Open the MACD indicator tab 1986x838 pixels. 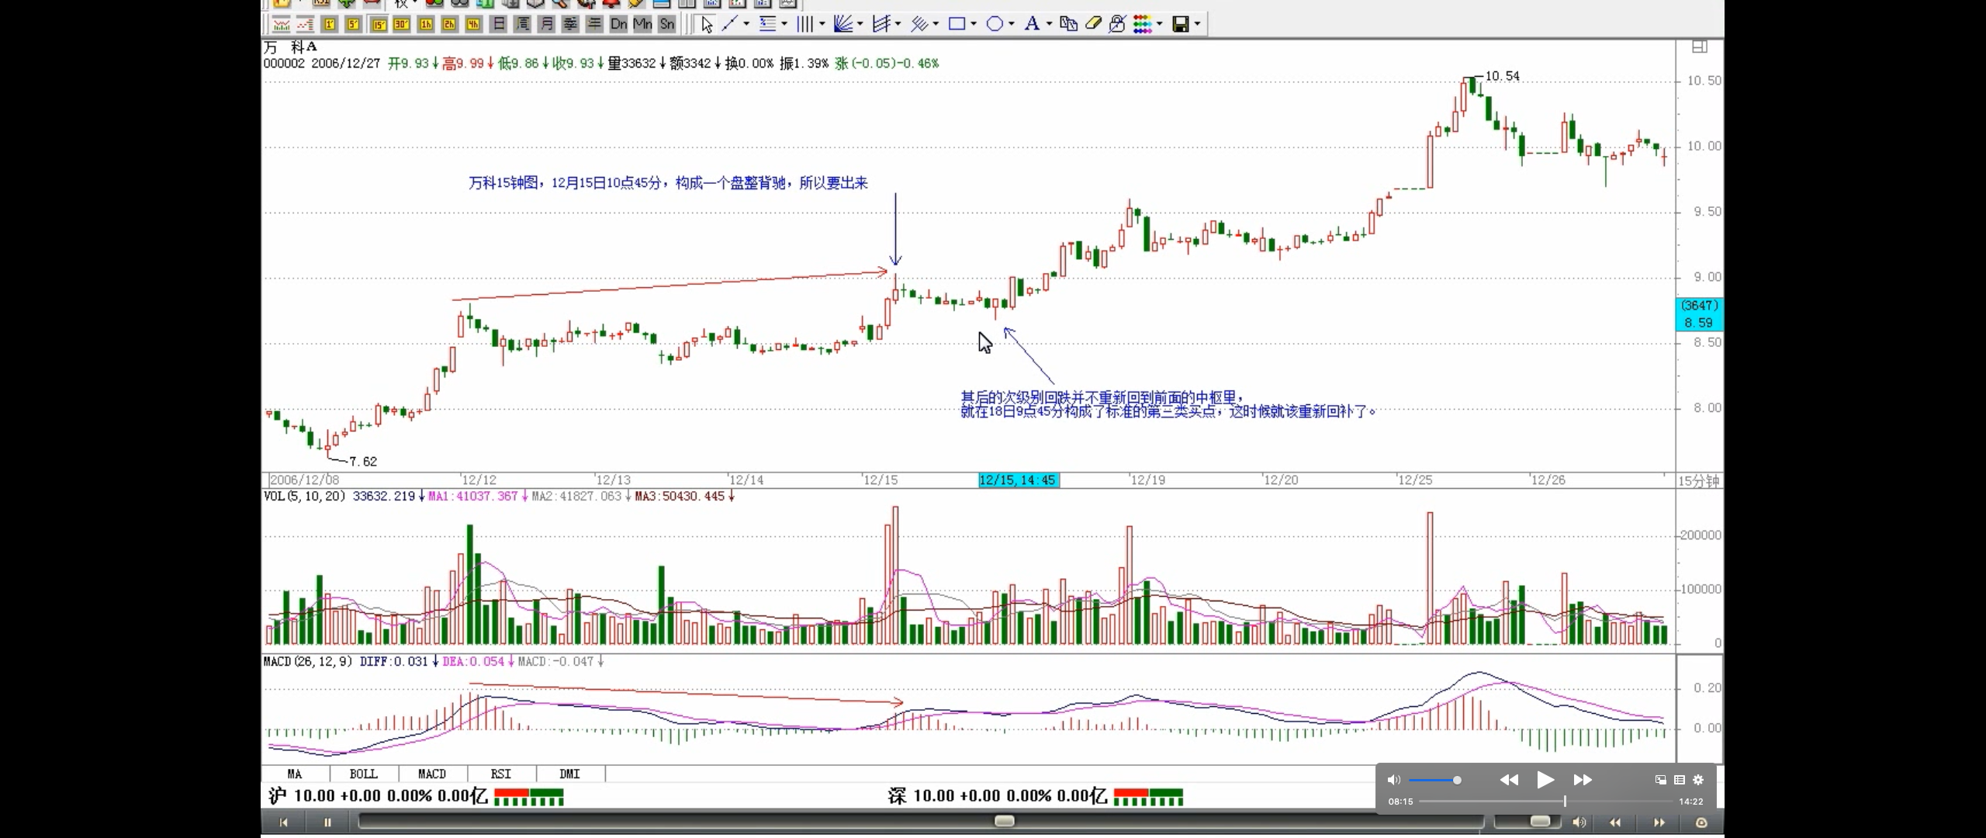coord(432,774)
